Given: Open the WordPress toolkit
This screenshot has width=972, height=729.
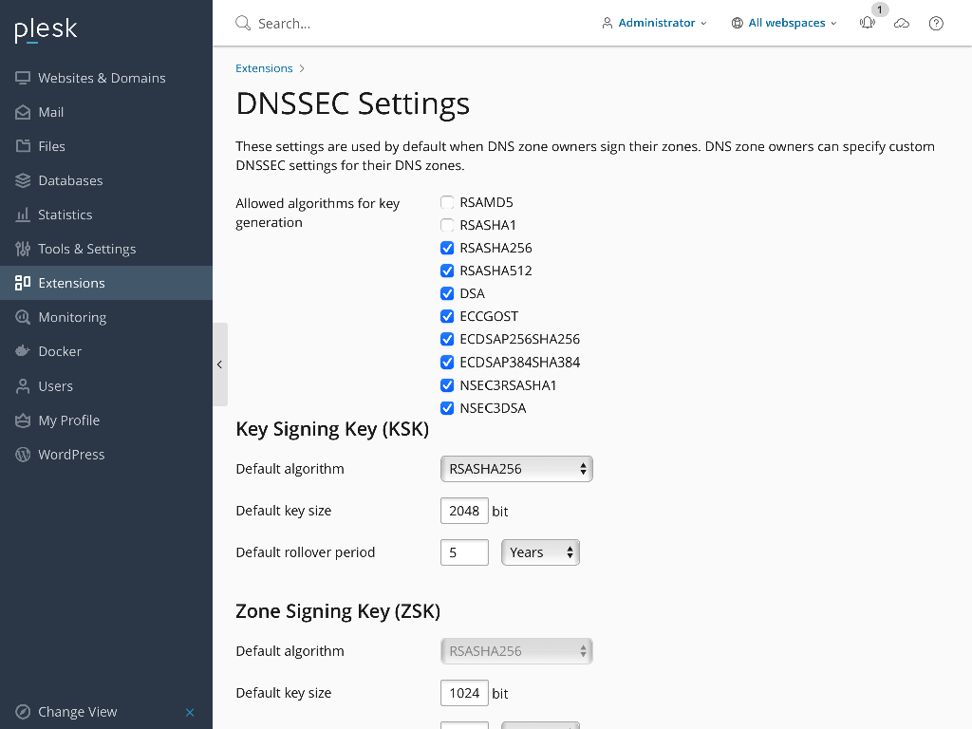Looking at the screenshot, I should pyautogui.click(x=71, y=454).
